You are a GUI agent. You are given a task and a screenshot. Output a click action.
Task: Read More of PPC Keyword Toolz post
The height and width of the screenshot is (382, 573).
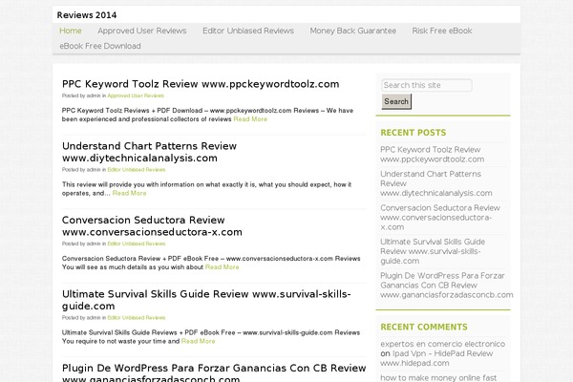(x=250, y=119)
